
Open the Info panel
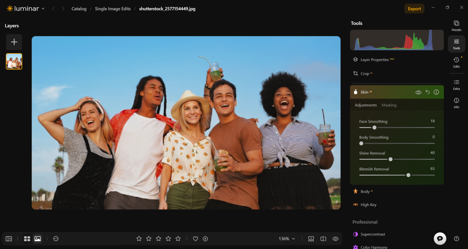coord(456,103)
